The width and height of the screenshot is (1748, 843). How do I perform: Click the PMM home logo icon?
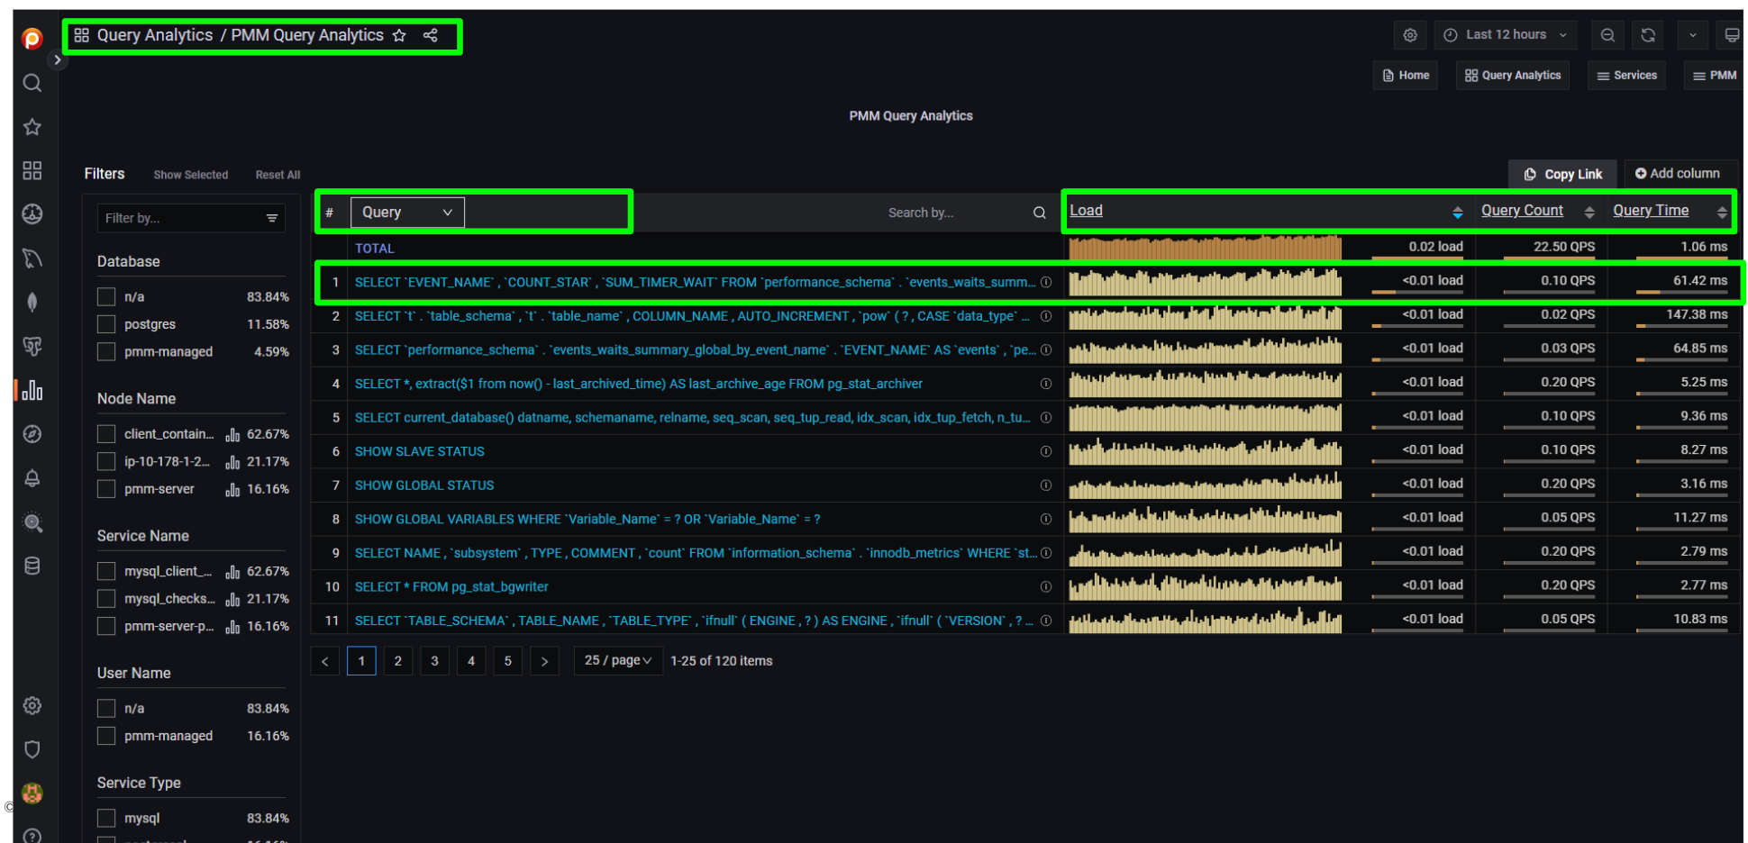[32, 39]
